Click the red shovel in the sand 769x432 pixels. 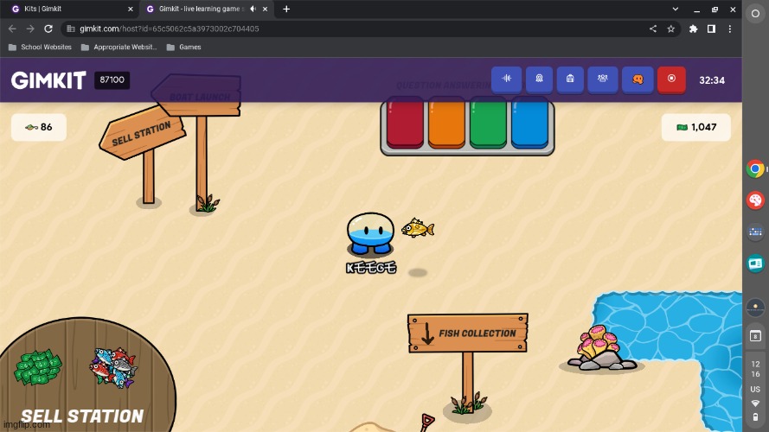click(426, 422)
